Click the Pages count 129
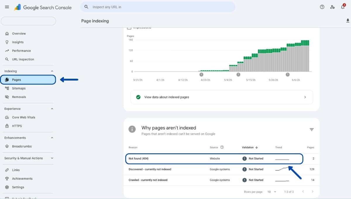This screenshot has width=351, height=199. [312, 169]
